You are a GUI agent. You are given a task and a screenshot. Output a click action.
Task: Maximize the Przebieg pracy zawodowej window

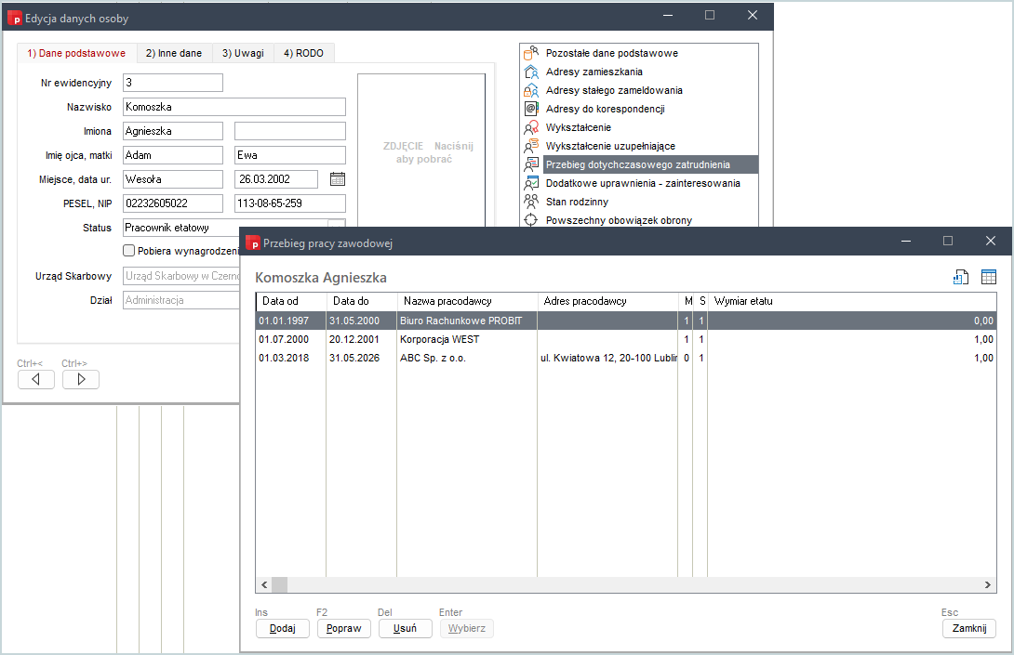click(x=948, y=241)
